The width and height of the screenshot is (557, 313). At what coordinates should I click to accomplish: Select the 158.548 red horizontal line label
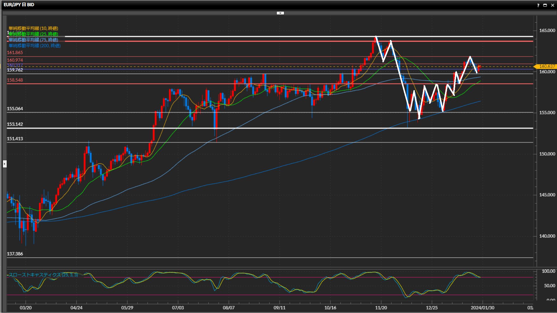(x=15, y=80)
